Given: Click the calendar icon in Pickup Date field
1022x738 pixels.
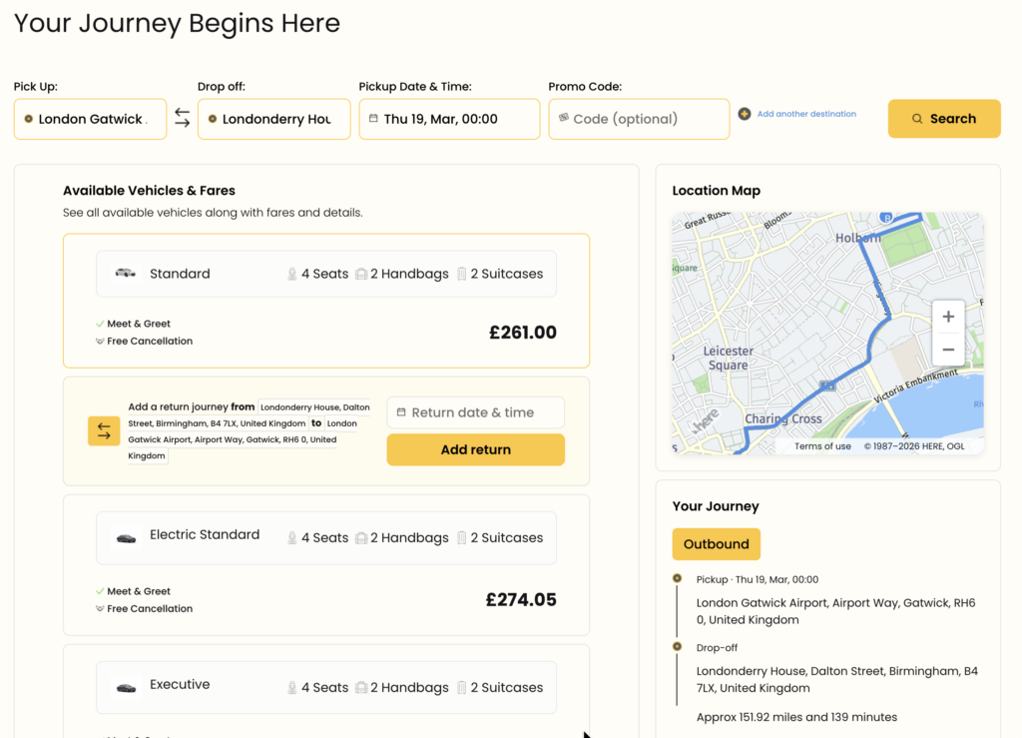Looking at the screenshot, I should coord(373,119).
